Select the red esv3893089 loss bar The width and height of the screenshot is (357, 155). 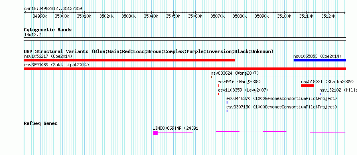point(185,69)
